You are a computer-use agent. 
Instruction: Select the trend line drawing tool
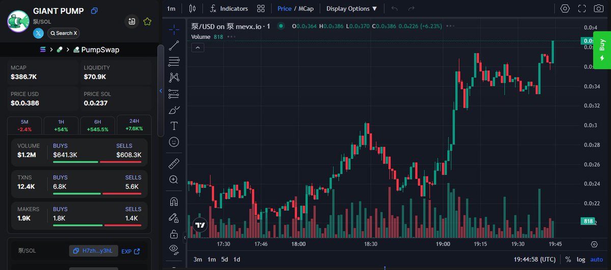(x=174, y=45)
